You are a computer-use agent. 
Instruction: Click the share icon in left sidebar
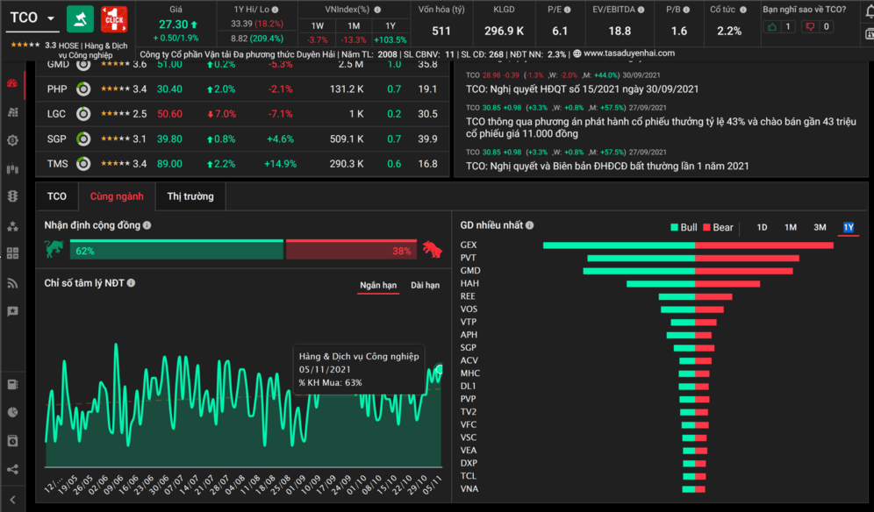click(12, 469)
